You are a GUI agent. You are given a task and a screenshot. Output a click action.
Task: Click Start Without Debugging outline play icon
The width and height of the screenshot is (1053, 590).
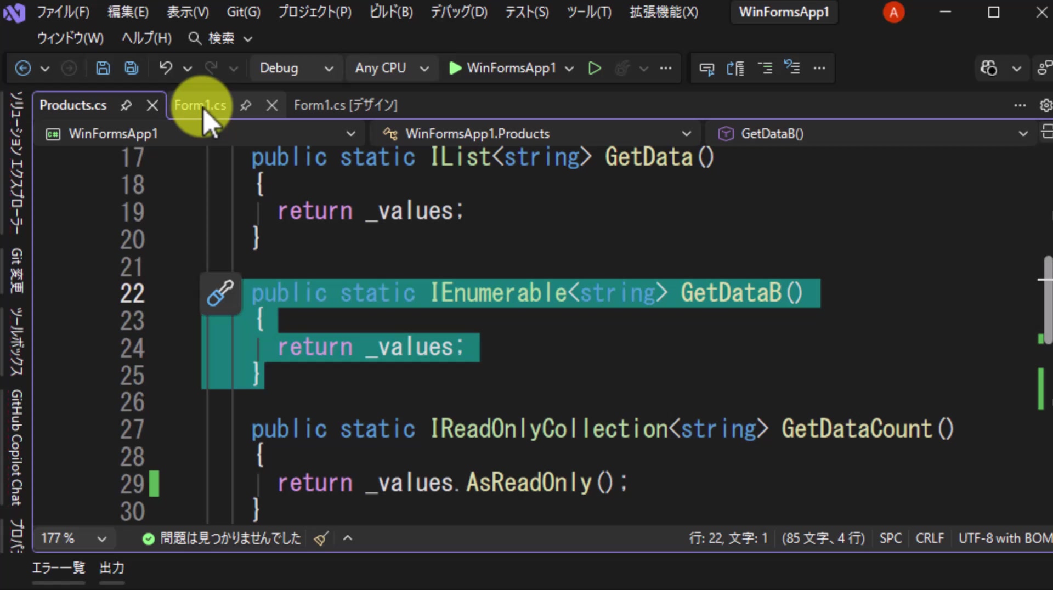click(x=595, y=68)
